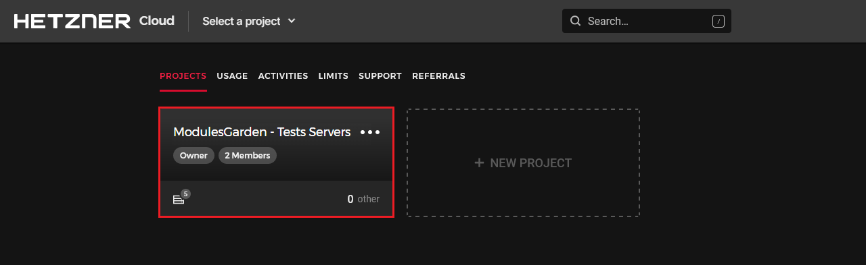Click the Hetzner logo

click(72, 21)
